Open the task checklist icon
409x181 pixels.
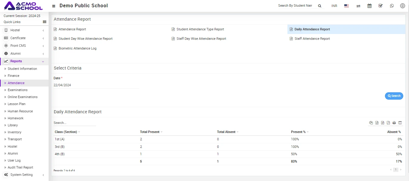pyautogui.click(x=380, y=6)
